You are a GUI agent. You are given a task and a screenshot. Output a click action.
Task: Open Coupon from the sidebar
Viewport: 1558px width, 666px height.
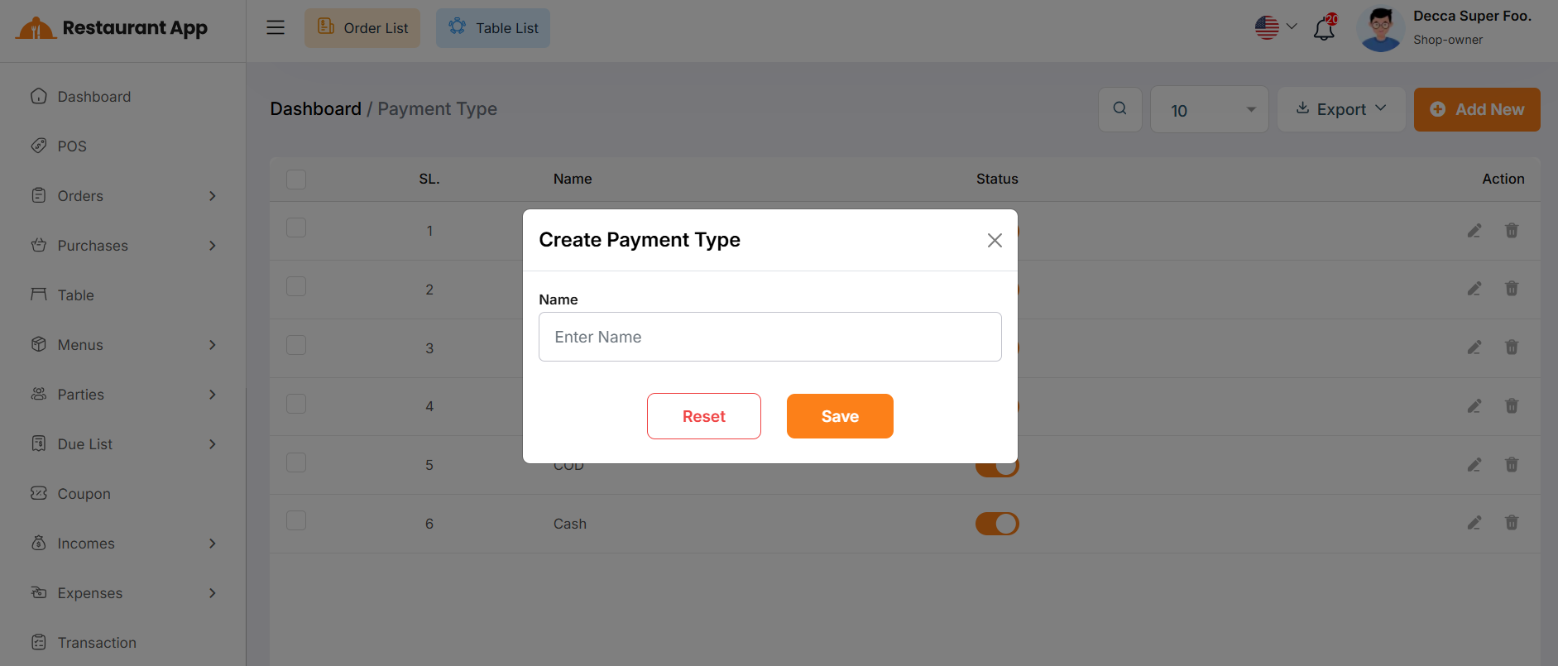click(84, 494)
